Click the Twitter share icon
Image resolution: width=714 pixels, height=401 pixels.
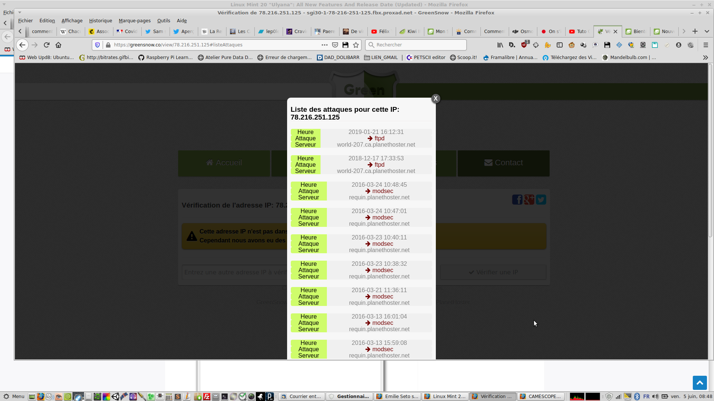[541, 200]
